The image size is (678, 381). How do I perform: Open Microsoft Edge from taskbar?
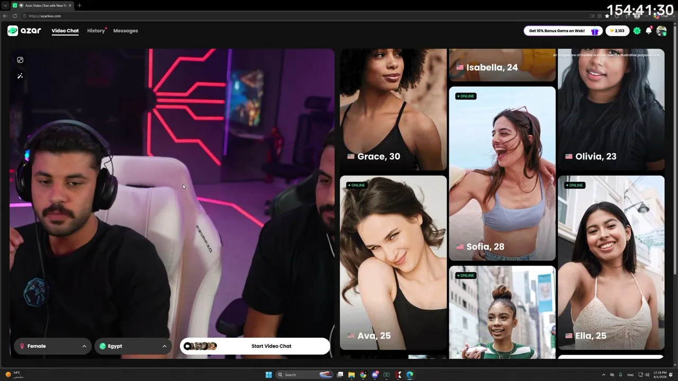pos(410,375)
